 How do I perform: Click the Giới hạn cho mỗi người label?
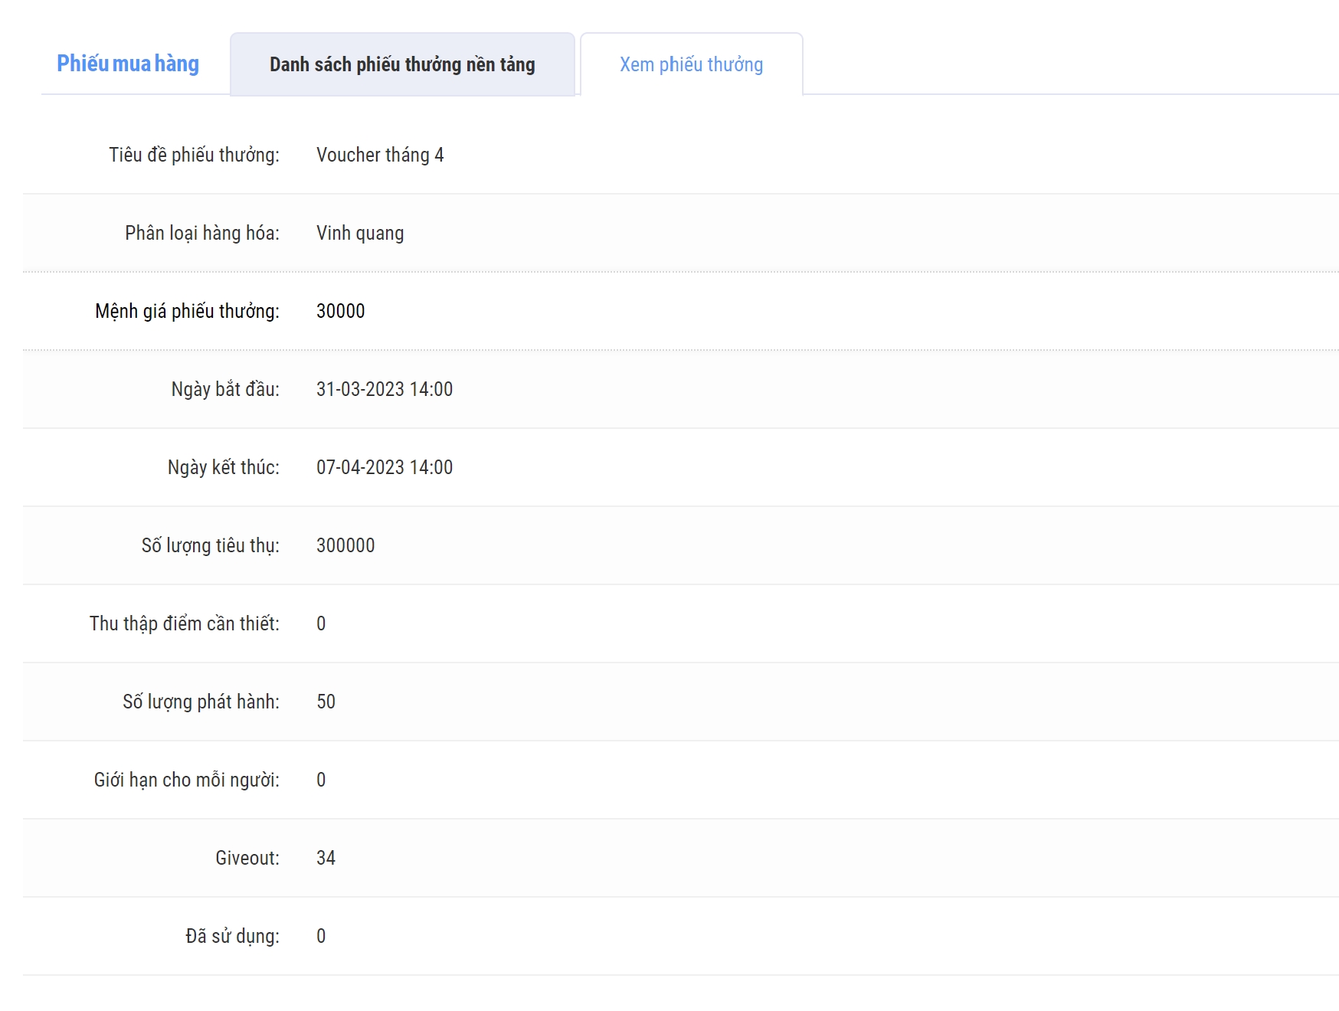tap(187, 780)
